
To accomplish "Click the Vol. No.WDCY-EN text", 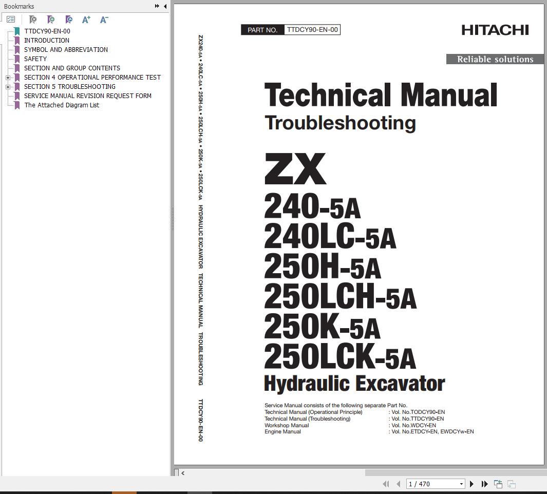I will [413, 425].
